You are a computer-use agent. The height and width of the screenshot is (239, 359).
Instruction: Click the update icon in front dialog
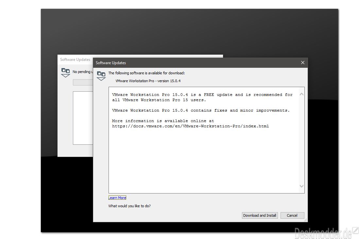click(101, 76)
